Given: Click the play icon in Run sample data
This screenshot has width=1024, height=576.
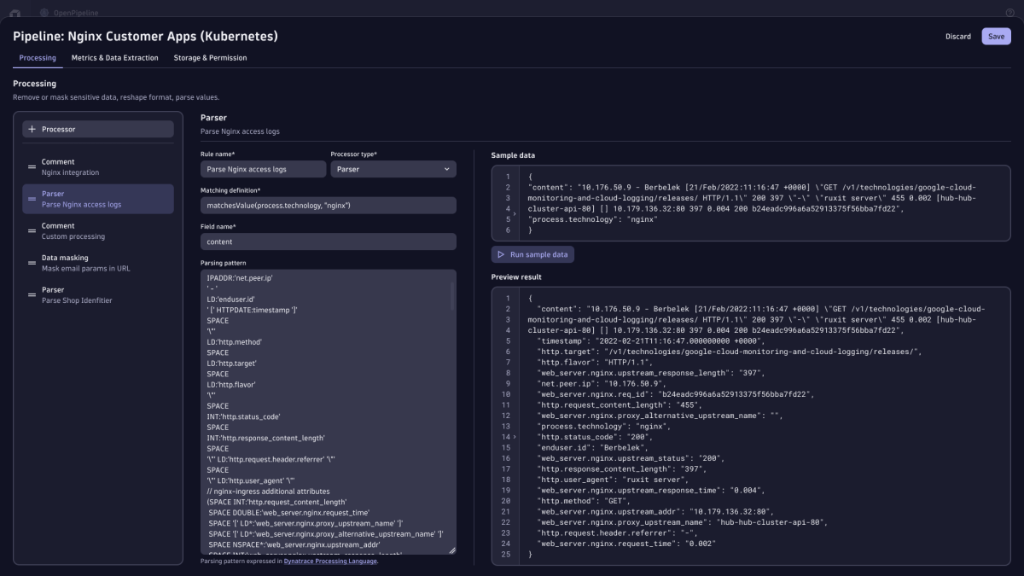Looking at the screenshot, I should coord(501,253).
